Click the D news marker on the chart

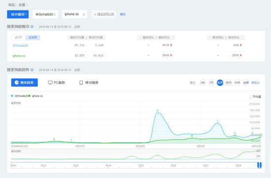point(235,133)
